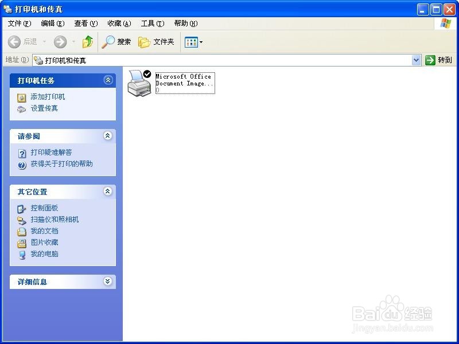Screen dimensions: 459x344
Task: Collapse the See Also (请参阅) panel
Action: 107,135
